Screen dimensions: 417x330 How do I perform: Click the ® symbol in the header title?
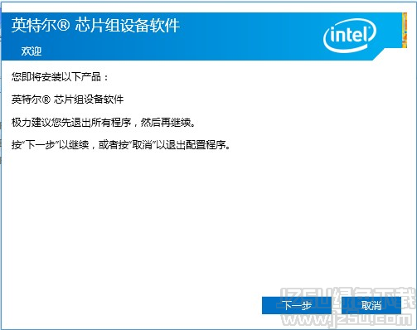point(64,26)
